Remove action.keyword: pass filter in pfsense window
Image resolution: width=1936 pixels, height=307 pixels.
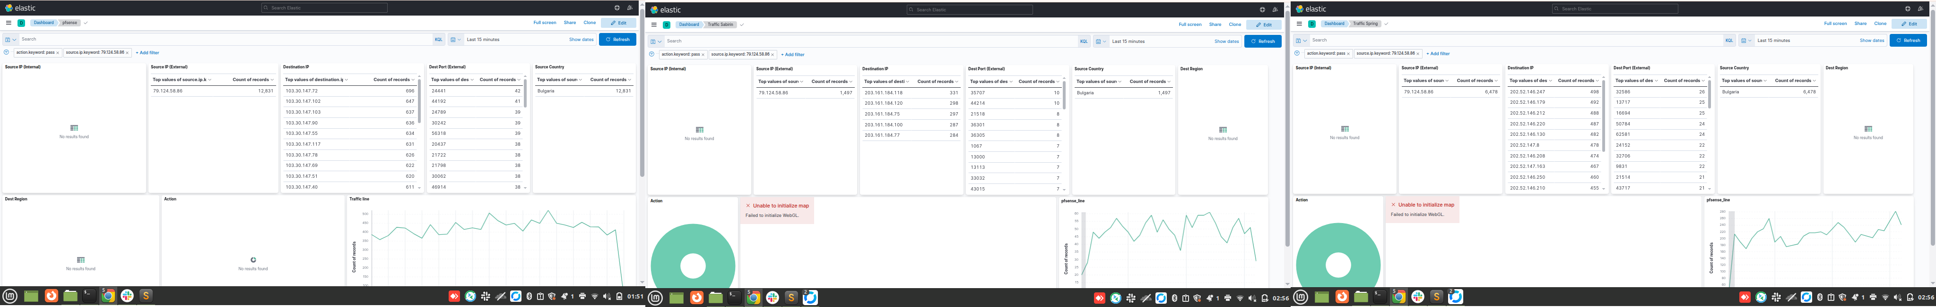[58, 53]
